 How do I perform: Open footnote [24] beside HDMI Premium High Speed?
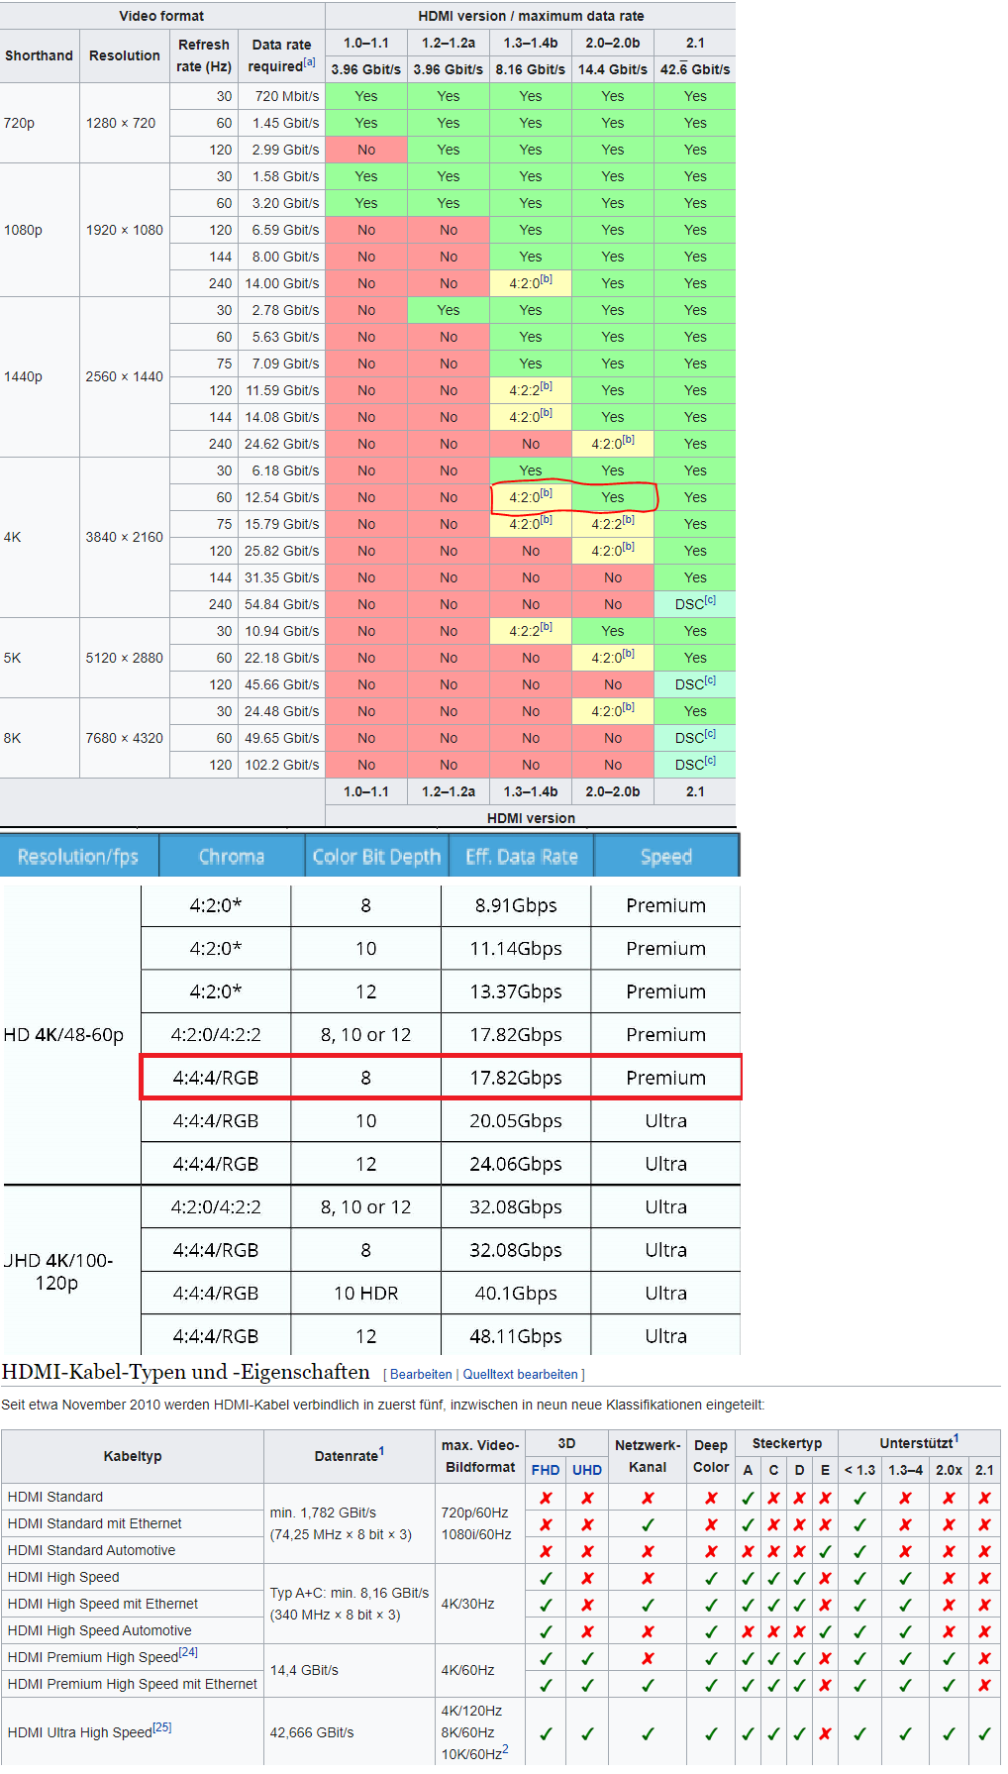188,1653
